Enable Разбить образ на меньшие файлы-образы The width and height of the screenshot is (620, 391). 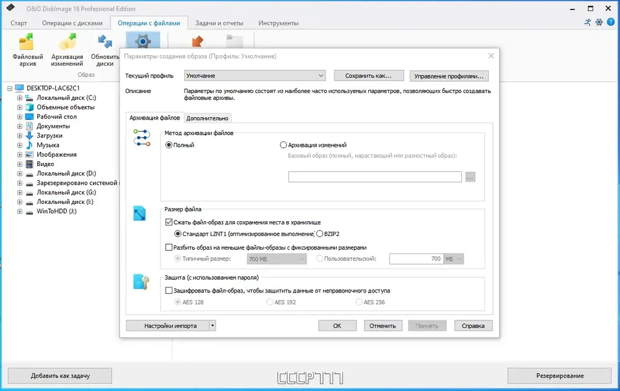(169, 247)
